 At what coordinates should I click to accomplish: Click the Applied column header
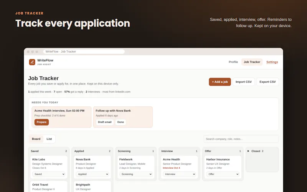pyautogui.click(x=79, y=151)
